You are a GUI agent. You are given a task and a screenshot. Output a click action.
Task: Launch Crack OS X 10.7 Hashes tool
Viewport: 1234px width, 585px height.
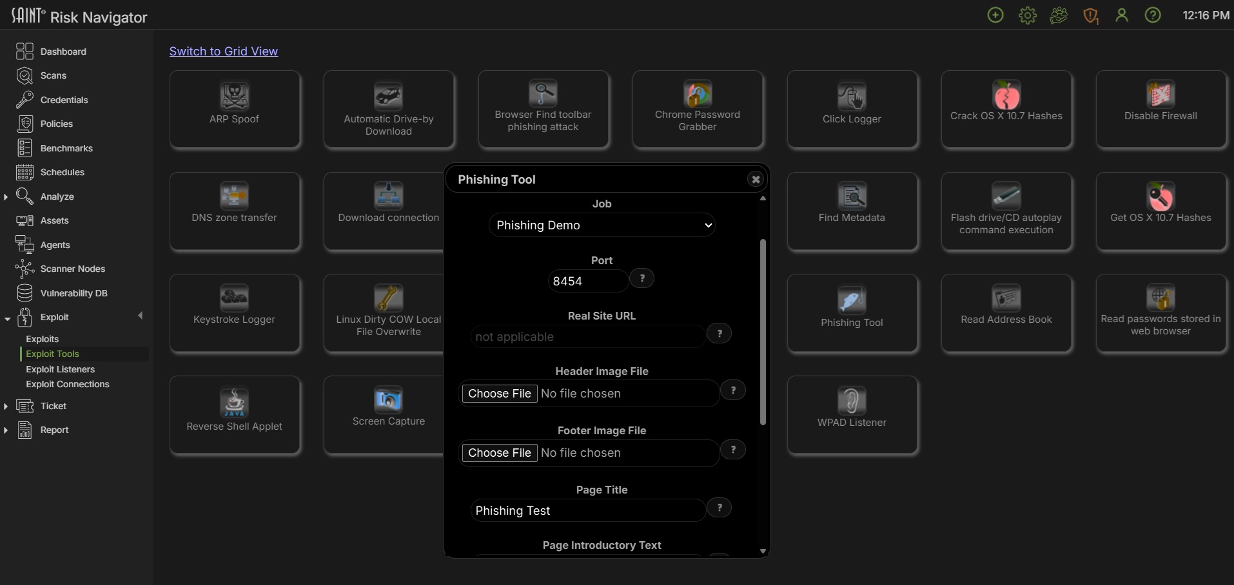point(1006,109)
